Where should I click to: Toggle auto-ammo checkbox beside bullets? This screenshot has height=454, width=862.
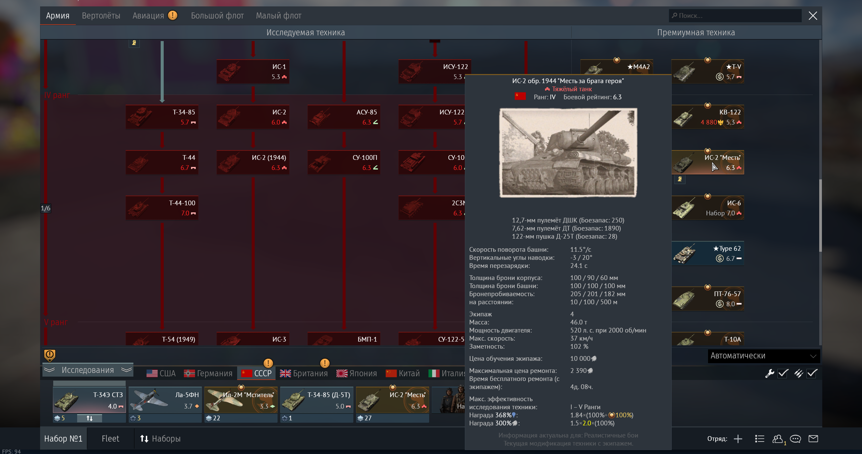[812, 373]
